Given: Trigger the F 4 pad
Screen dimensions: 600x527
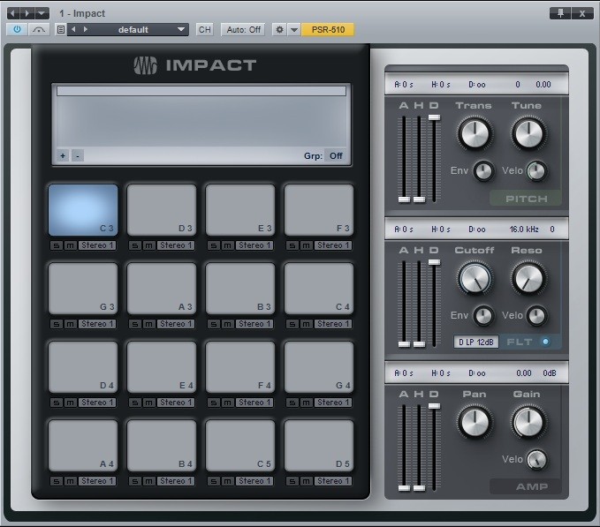Looking at the screenshot, I should [x=240, y=367].
